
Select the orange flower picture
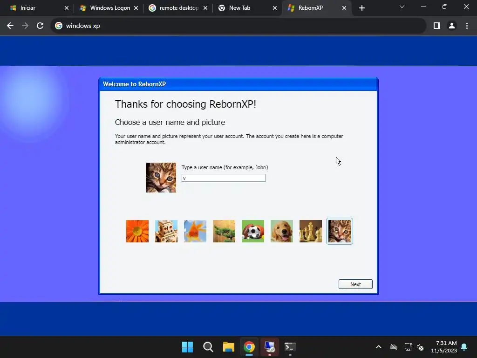click(137, 231)
